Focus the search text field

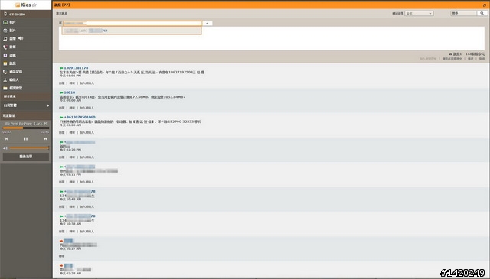point(464,14)
